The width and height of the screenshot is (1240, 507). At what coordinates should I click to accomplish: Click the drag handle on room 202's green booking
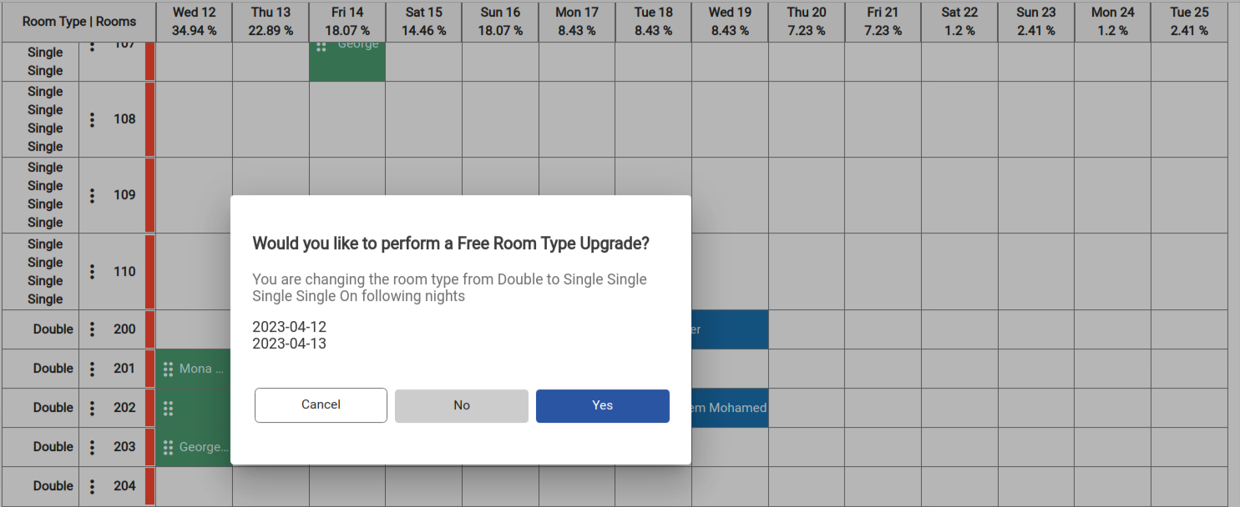click(x=170, y=408)
